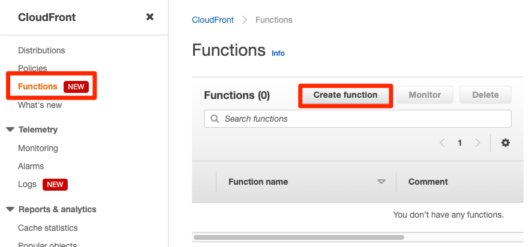Click the search magnifier icon
Image resolution: width=532 pixels, height=247 pixels.
(215, 119)
